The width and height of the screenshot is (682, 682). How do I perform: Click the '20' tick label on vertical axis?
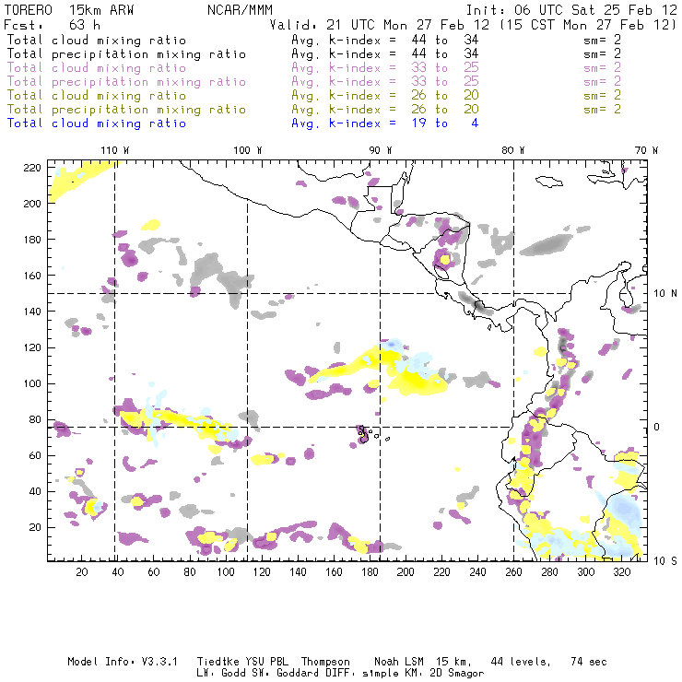35,527
